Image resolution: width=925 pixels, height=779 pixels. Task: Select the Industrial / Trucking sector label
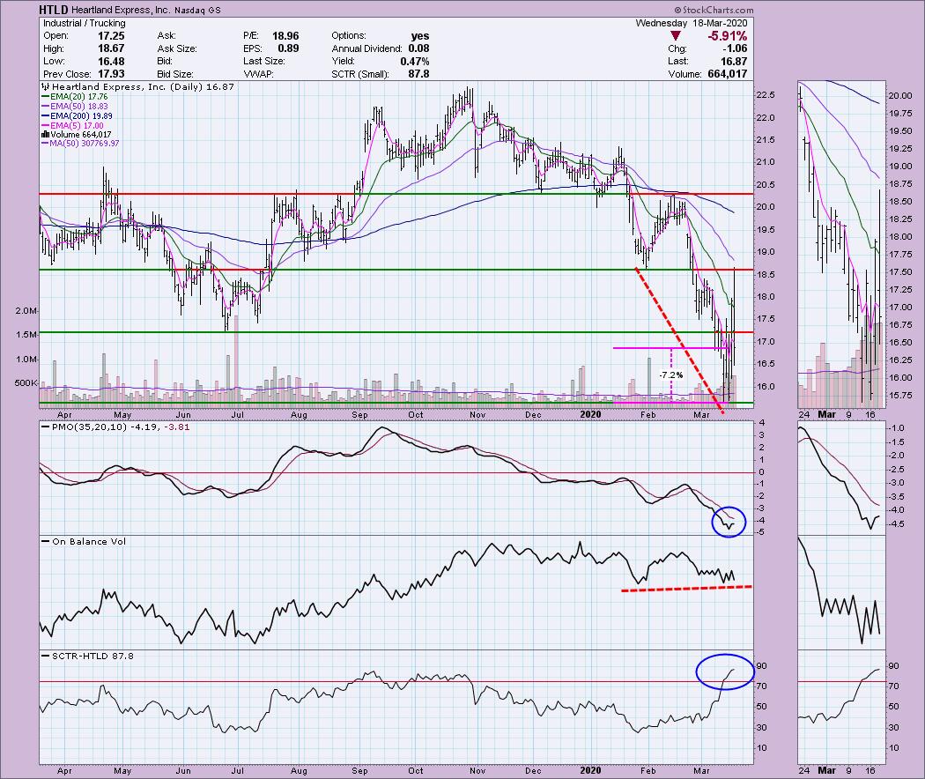85,23
